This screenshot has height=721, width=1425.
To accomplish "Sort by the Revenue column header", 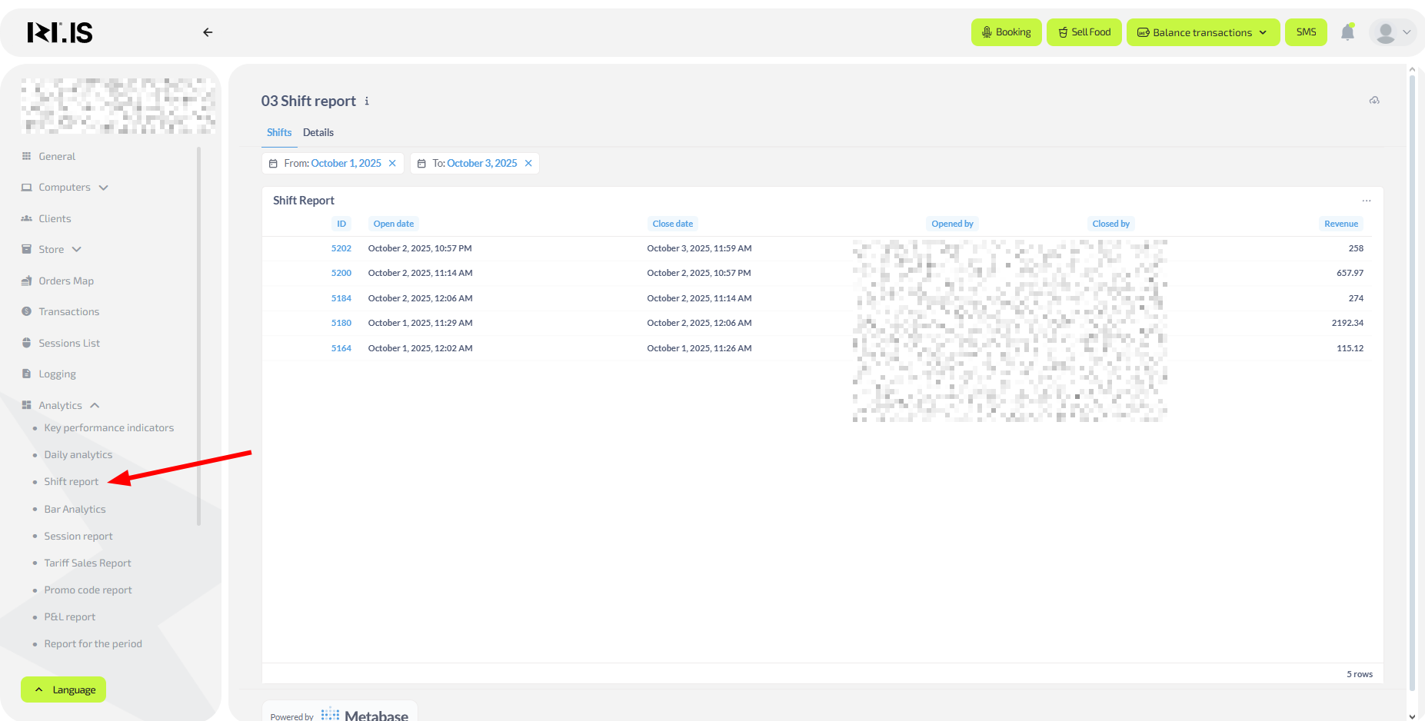I will (x=1340, y=224).
